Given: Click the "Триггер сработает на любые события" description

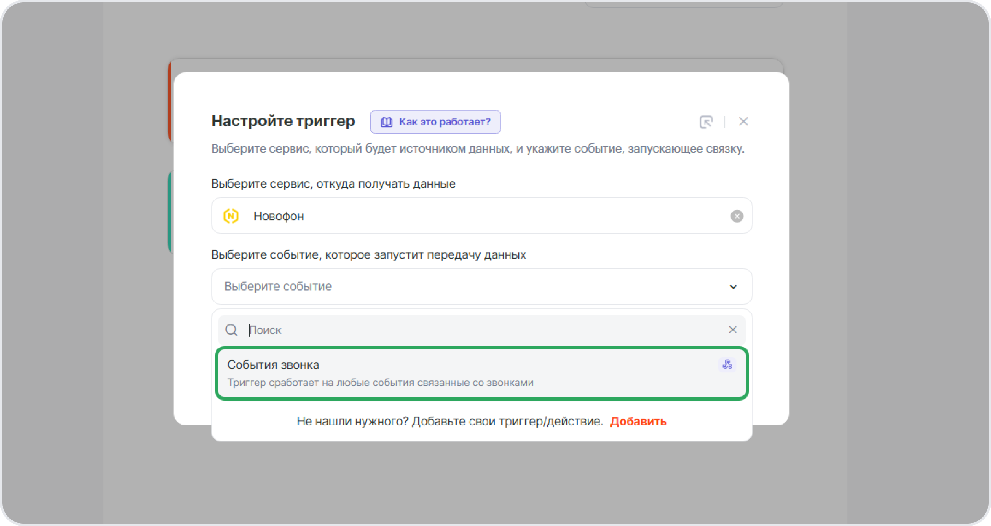Looking at the screenshot, I should click(x=380, y=383).
